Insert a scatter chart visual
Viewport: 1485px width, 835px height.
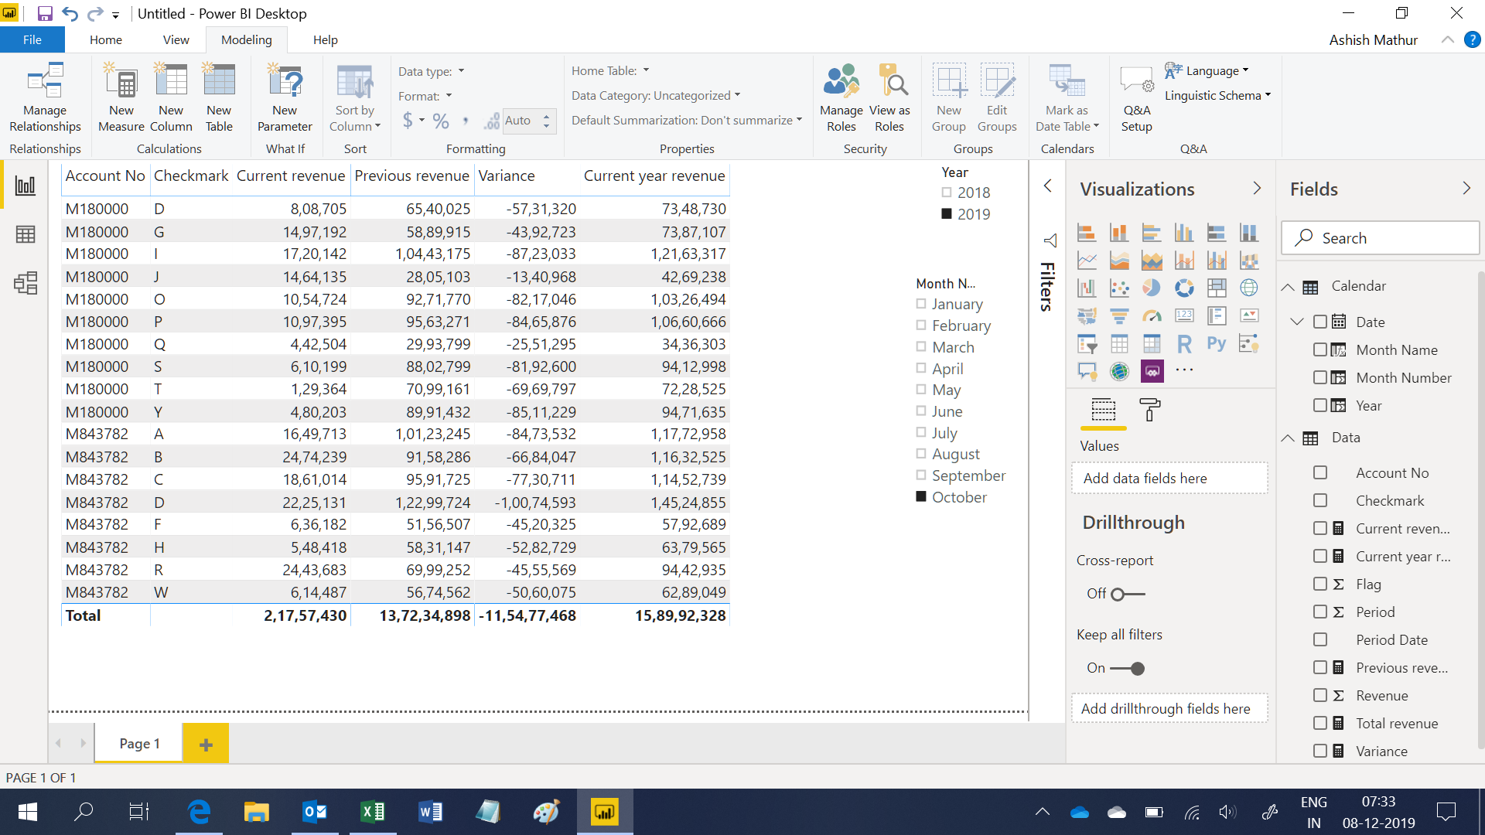[x=1119, y=288]
